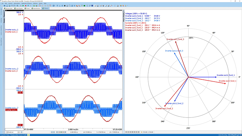242x136 pixels.
Task: Click the Inverter.out.I_fund_1 current readout row
Action: pyautogui.click(x=142, y=25)
